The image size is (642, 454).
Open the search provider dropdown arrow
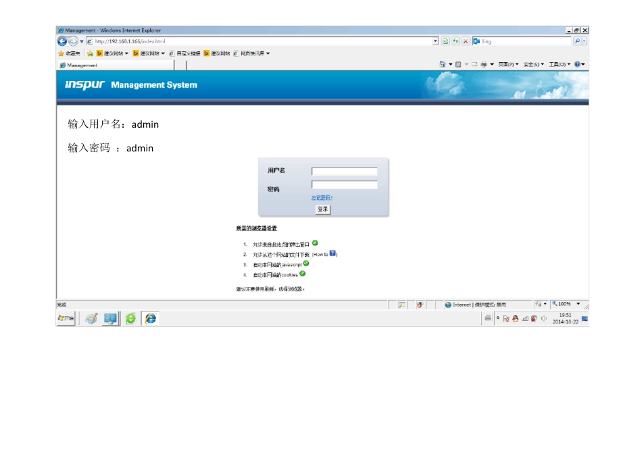point(585,41)
